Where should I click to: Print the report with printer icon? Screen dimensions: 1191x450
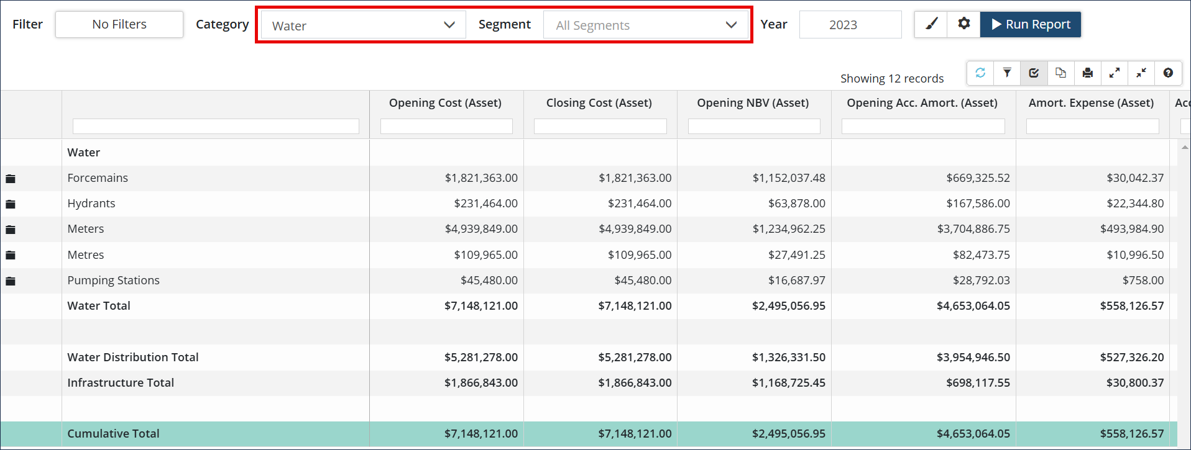pos(1087,73)
